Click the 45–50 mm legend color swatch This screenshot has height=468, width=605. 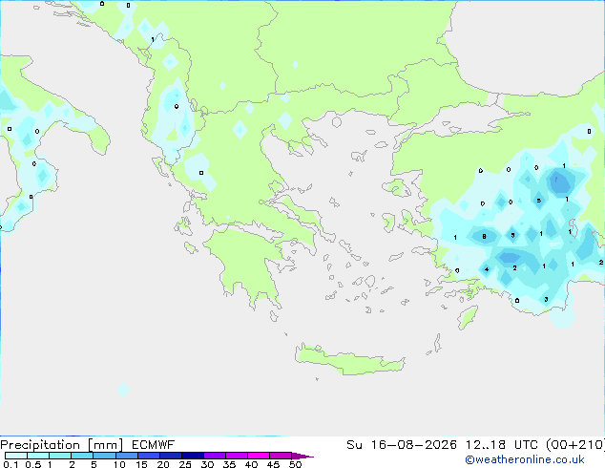[281, 456]
